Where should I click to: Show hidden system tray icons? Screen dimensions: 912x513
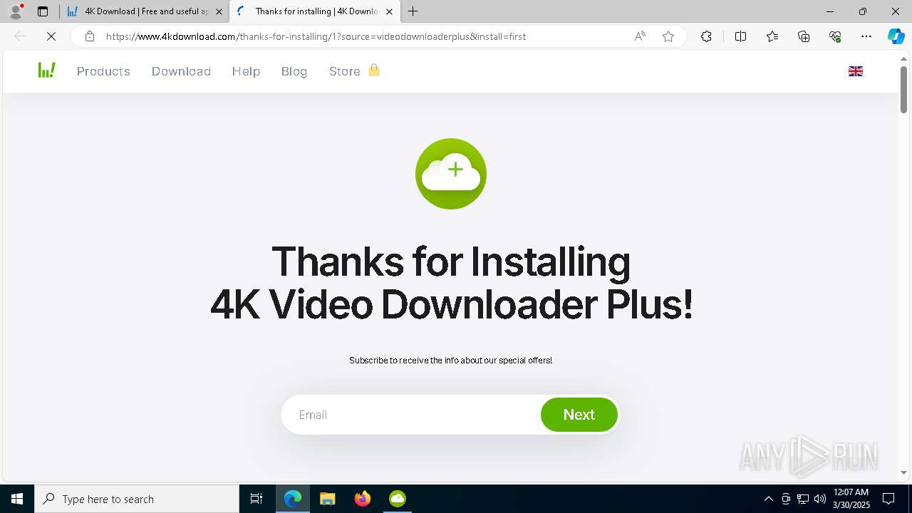pos(768,499)
